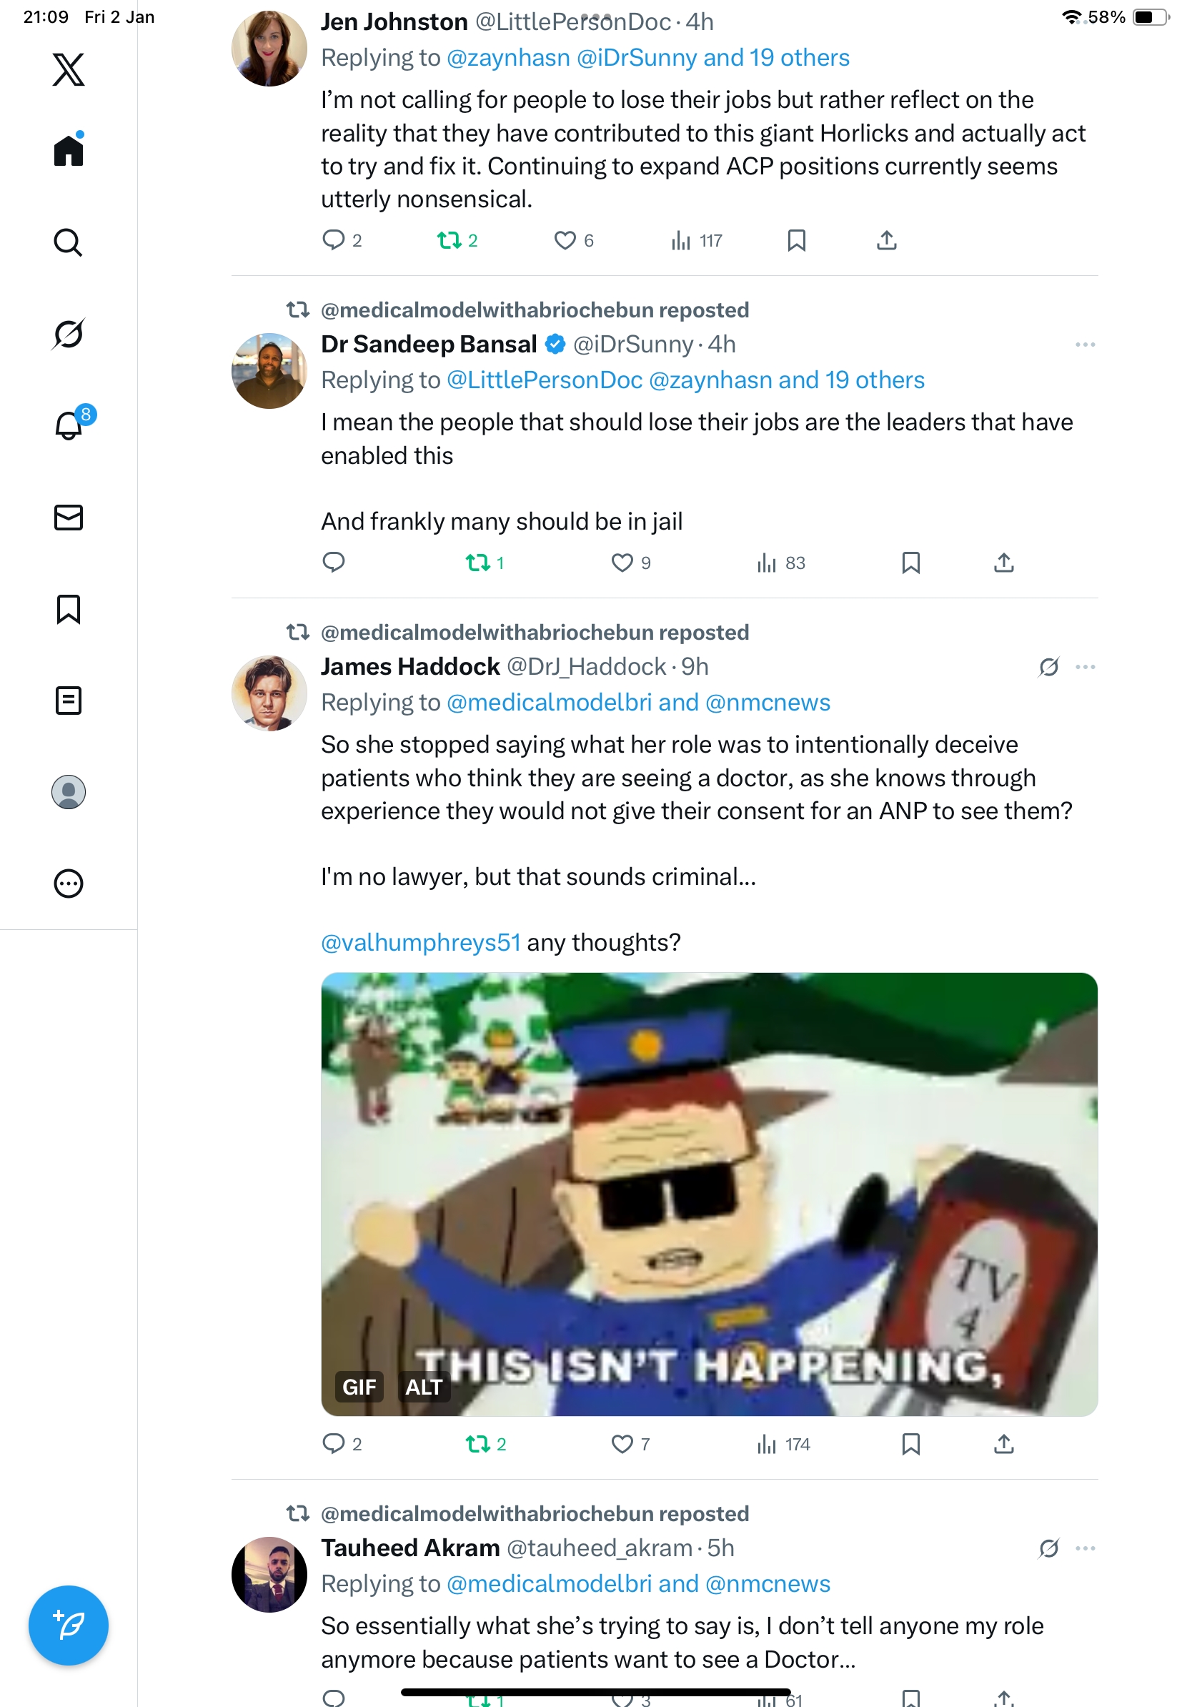Tap the compose post floating button
The height and width of the screenshot is (1707, 1192).
[69, 1626]
